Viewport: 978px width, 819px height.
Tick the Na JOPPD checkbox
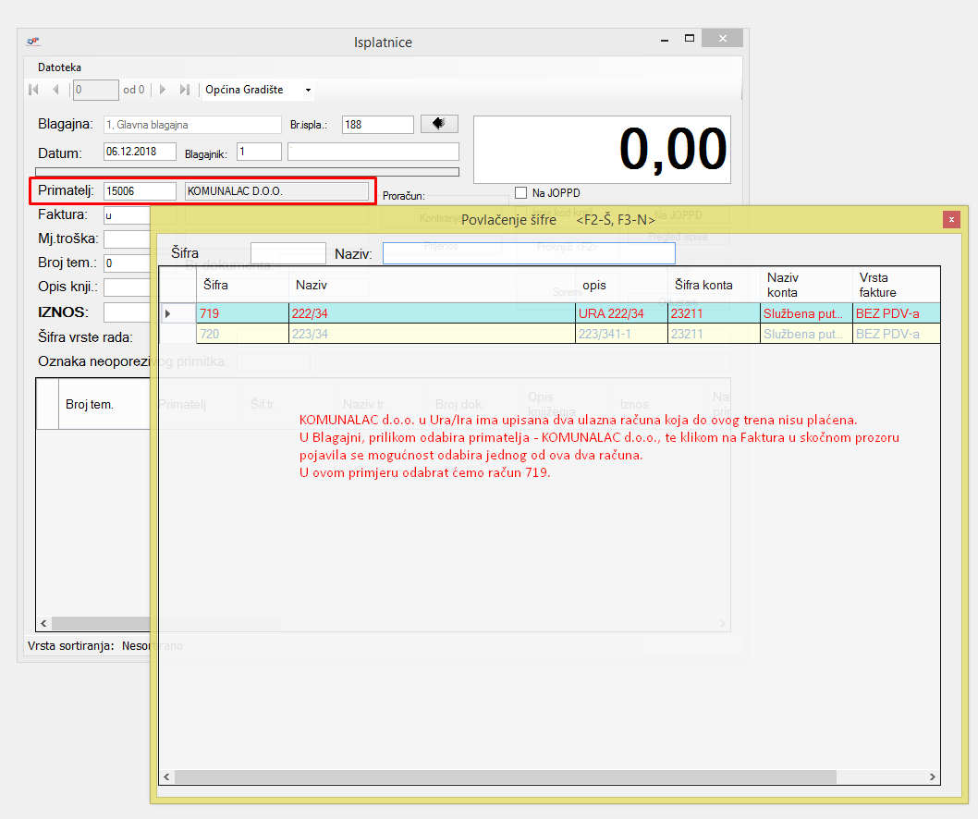tap(520, 193)
